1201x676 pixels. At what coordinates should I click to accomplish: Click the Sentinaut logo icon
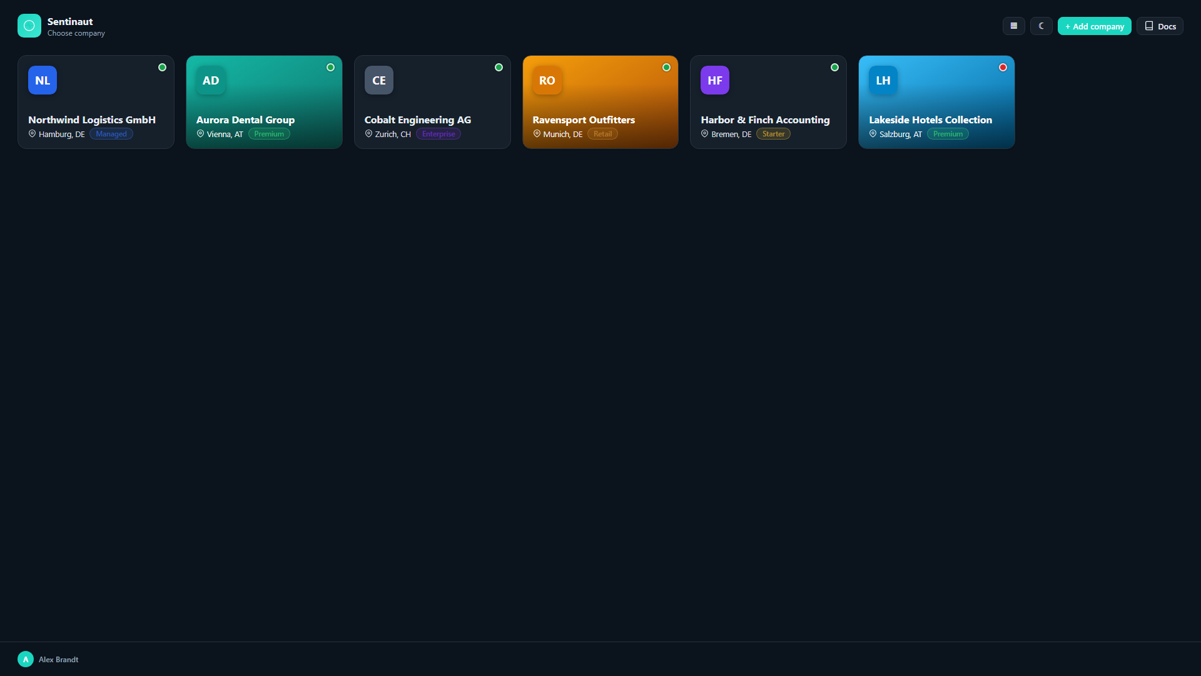pos(29,26)
